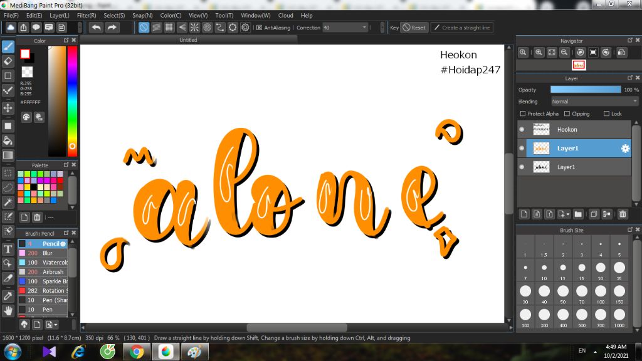642x361 pixels.
Task: Click the canvas horizontal scrollbar
Action: (x=297, y=327)
